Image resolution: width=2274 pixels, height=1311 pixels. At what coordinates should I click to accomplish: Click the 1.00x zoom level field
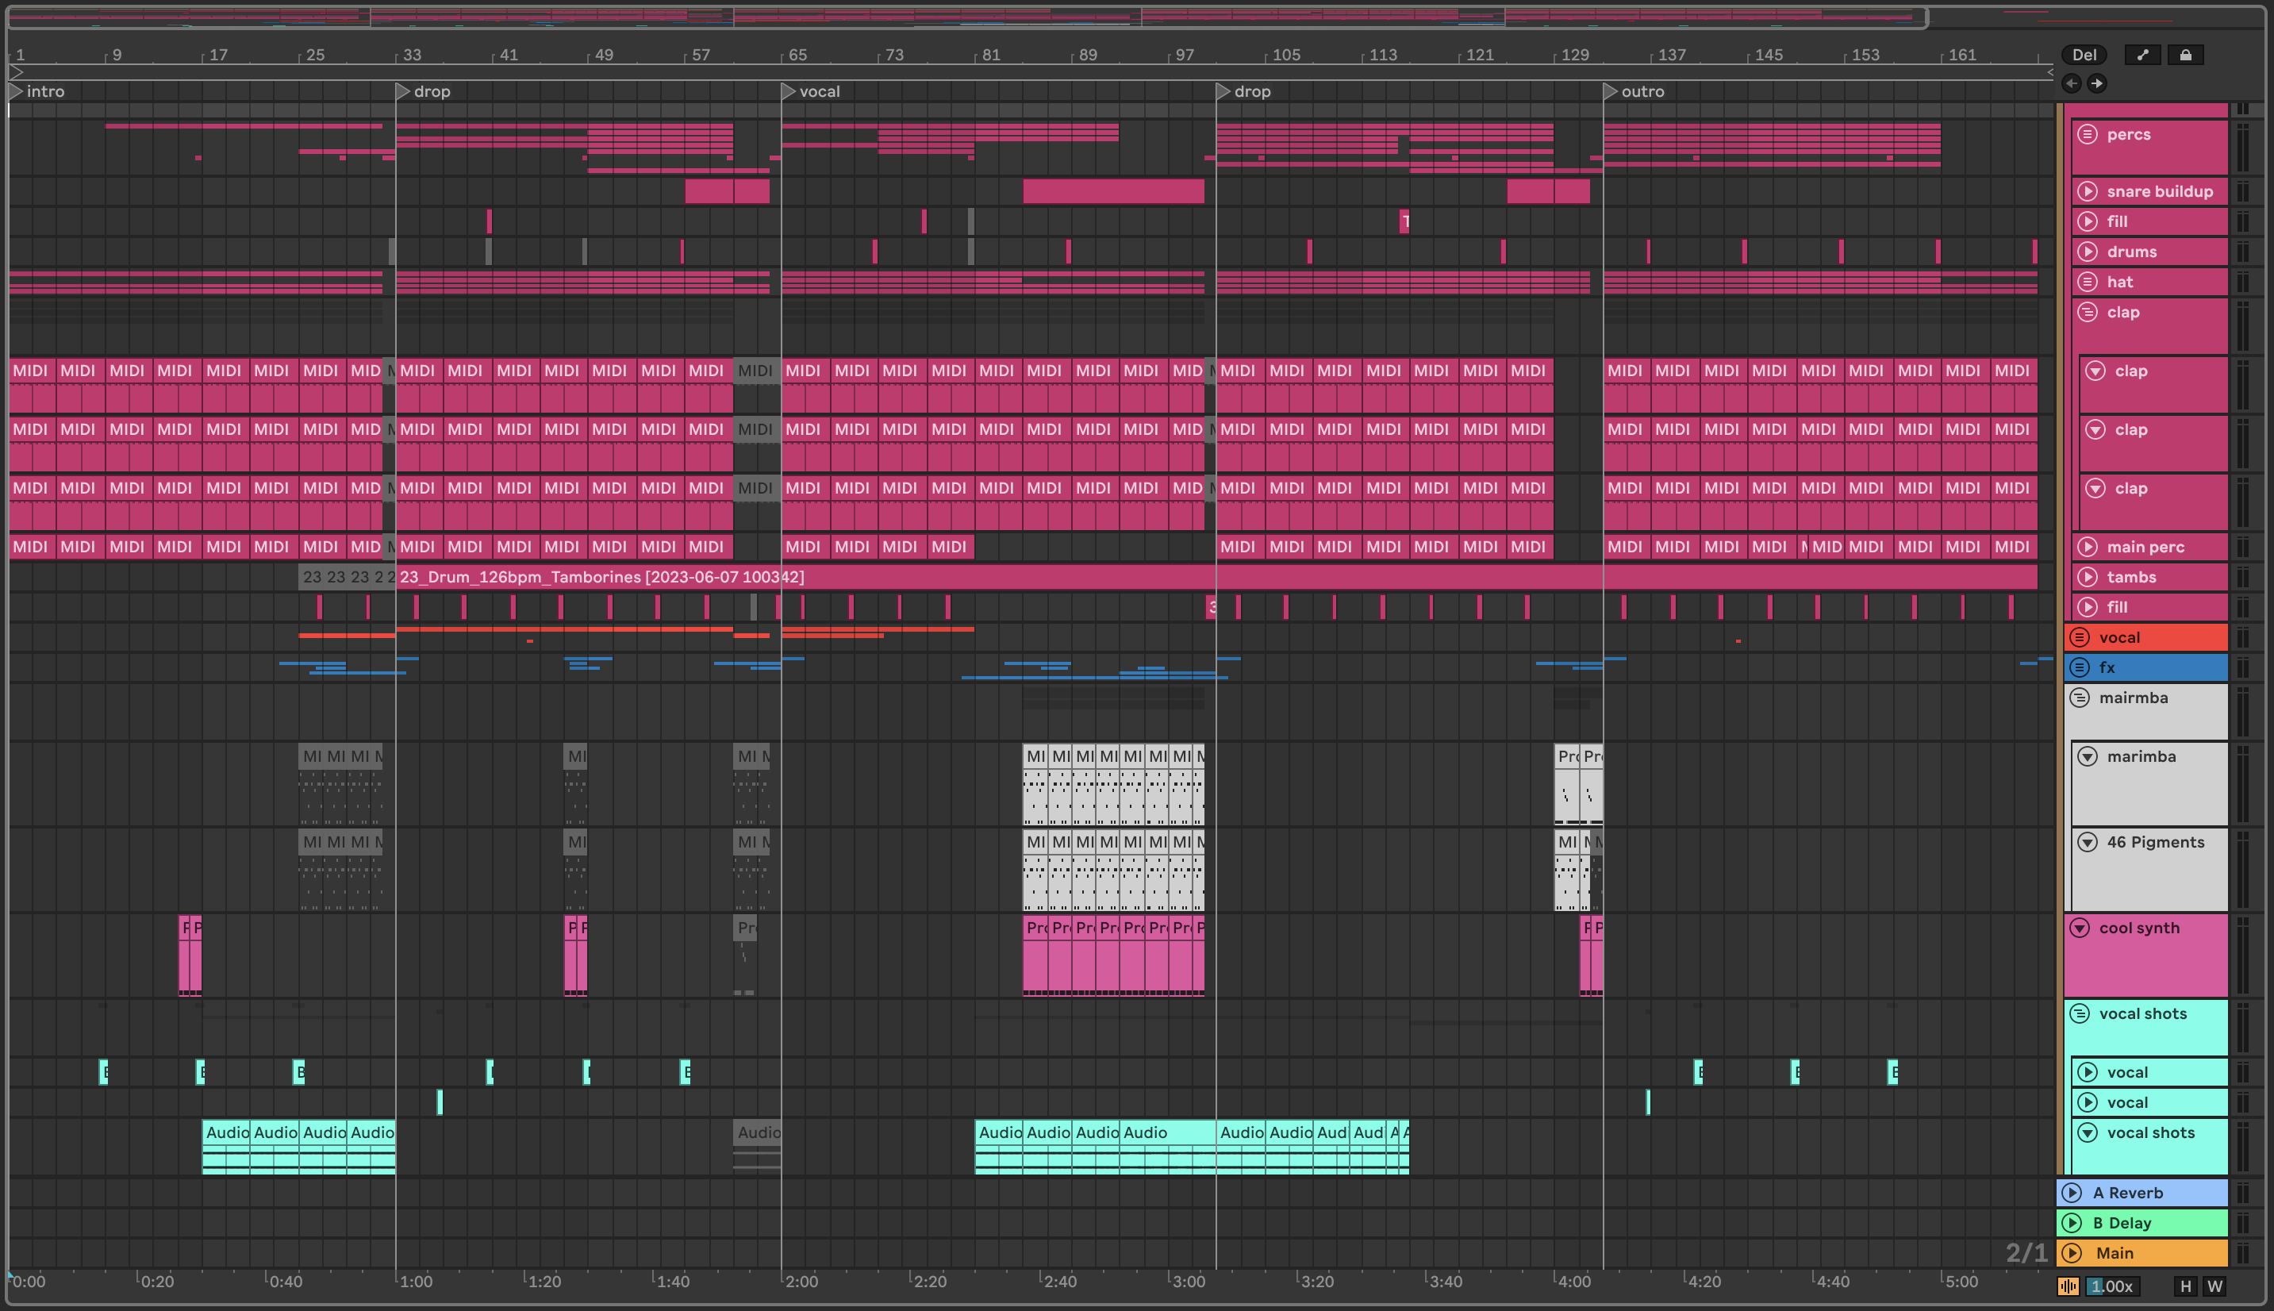2112,1286
